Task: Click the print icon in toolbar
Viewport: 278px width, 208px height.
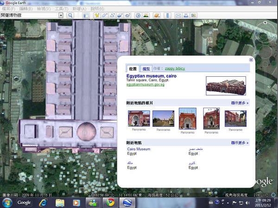Action: pos(186,15)
